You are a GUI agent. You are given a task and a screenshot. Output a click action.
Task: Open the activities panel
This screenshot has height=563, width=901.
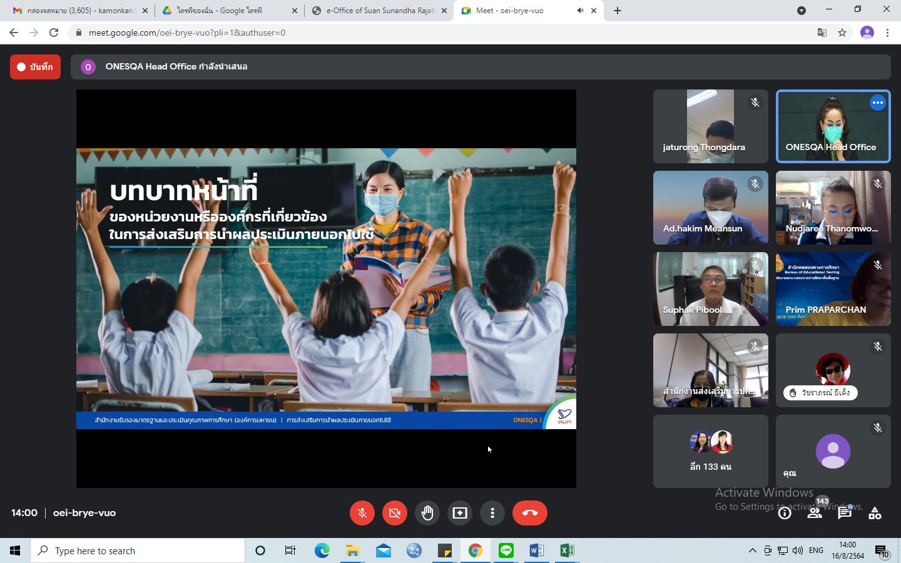click(875, 514)
